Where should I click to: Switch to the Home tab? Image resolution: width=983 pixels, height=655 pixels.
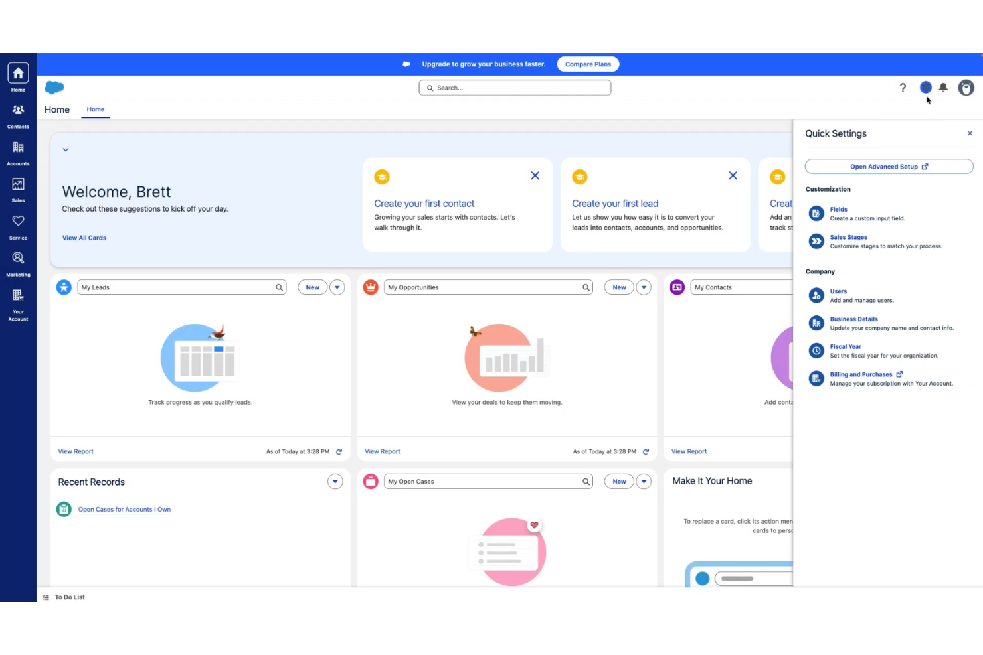95,109
